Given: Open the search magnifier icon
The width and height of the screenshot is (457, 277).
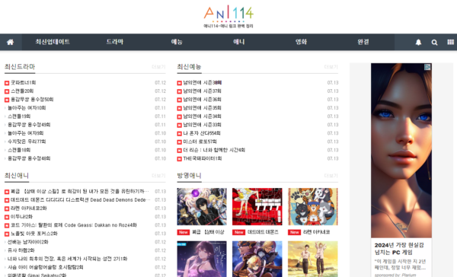Looking at the screenshot, I should [434, 42].
